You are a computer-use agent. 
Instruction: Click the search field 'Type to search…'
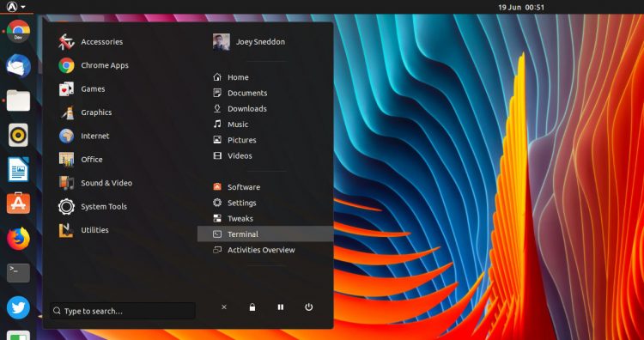point(123,311)
